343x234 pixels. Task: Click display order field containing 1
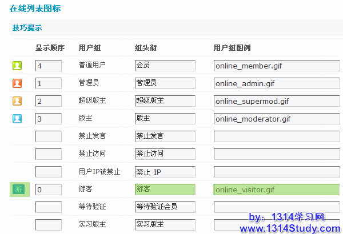coord(48,84)
